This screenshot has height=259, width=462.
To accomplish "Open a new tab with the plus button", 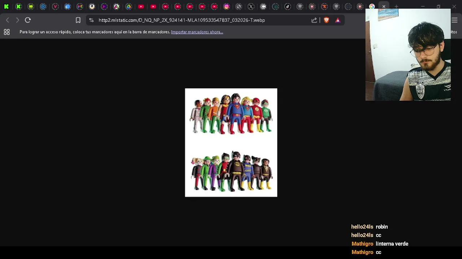I will pos(396,6).
